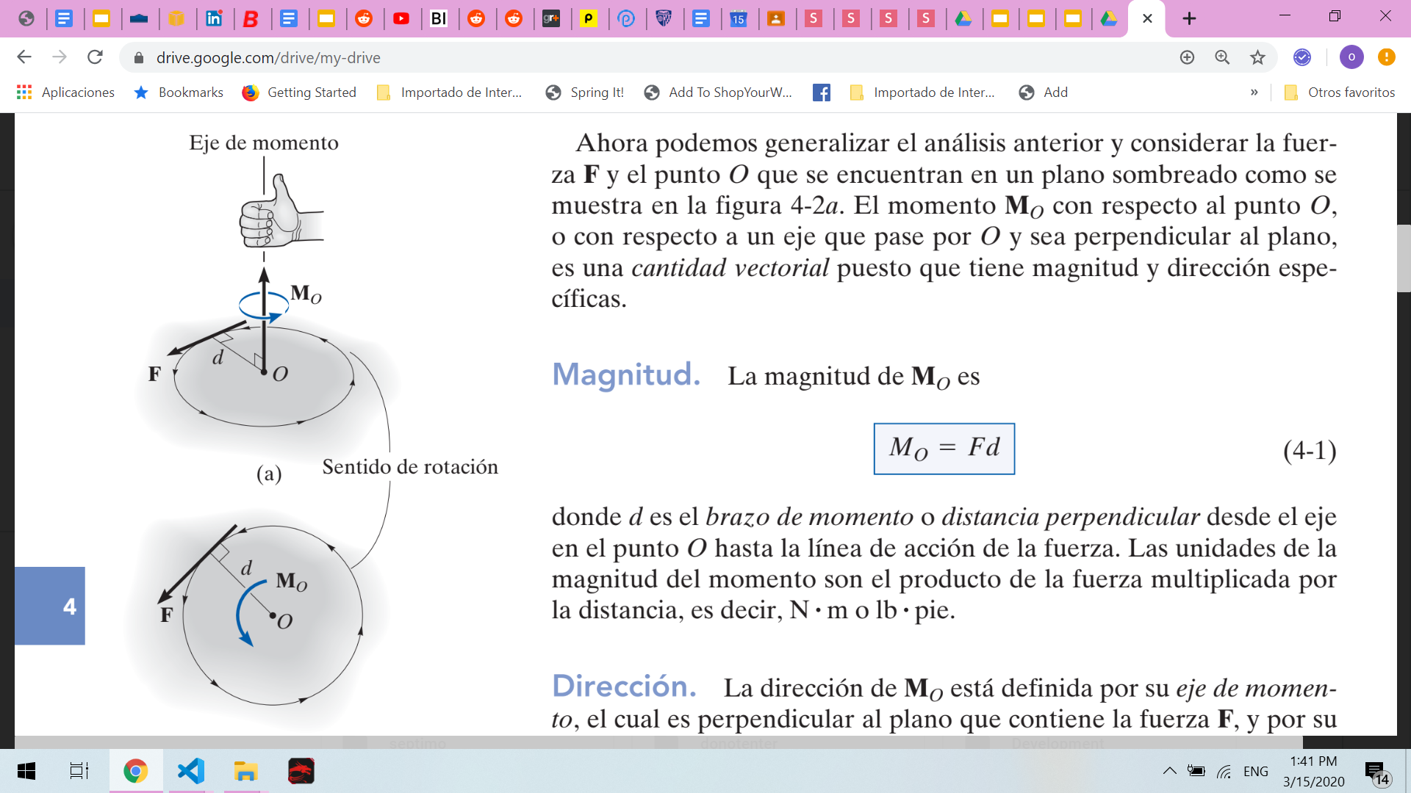Open the zoom magnifier icon in address bar
The width and height of the screenshot is (1411, 793).
(1222, 57)
